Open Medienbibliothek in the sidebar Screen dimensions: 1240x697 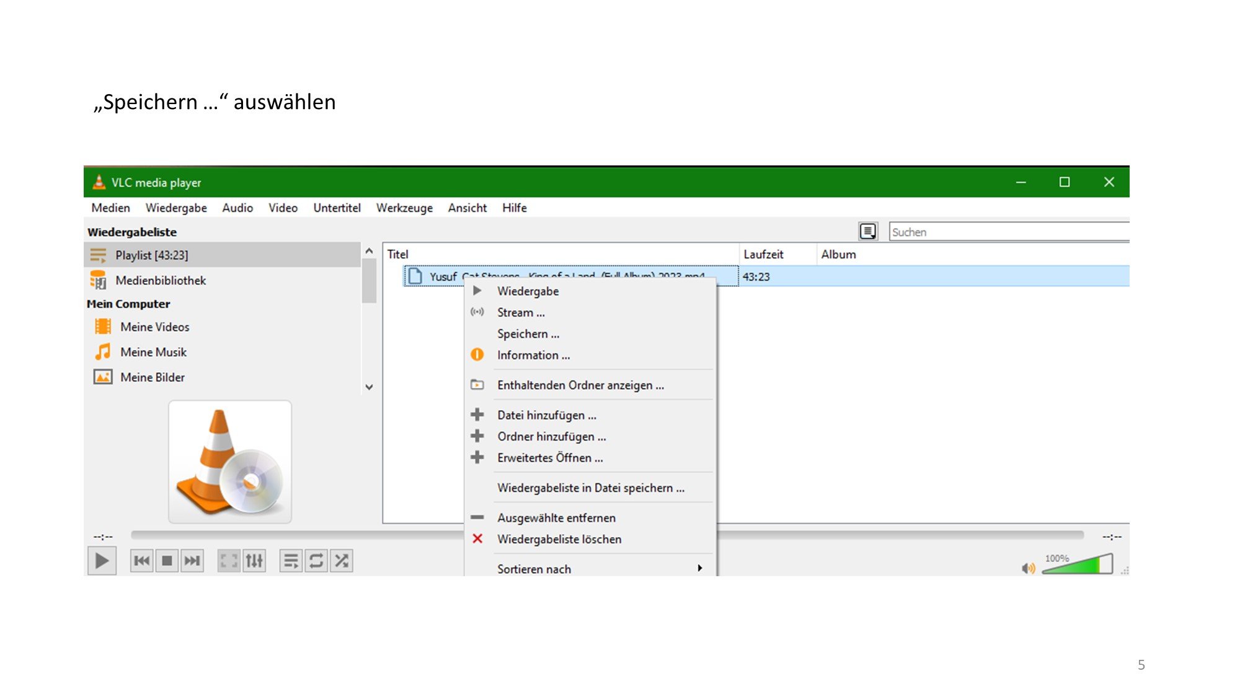[161, 281]
